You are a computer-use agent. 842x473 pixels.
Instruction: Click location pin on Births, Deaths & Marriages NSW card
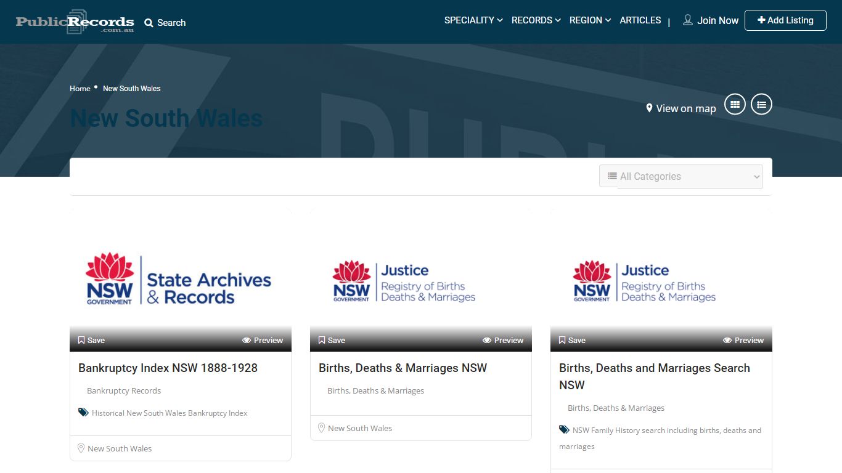[321, 427]
